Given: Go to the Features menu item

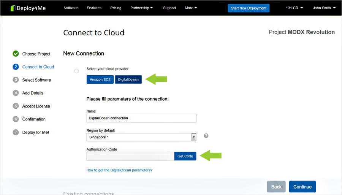Looking at the screenshot, I should coord(94,8).
